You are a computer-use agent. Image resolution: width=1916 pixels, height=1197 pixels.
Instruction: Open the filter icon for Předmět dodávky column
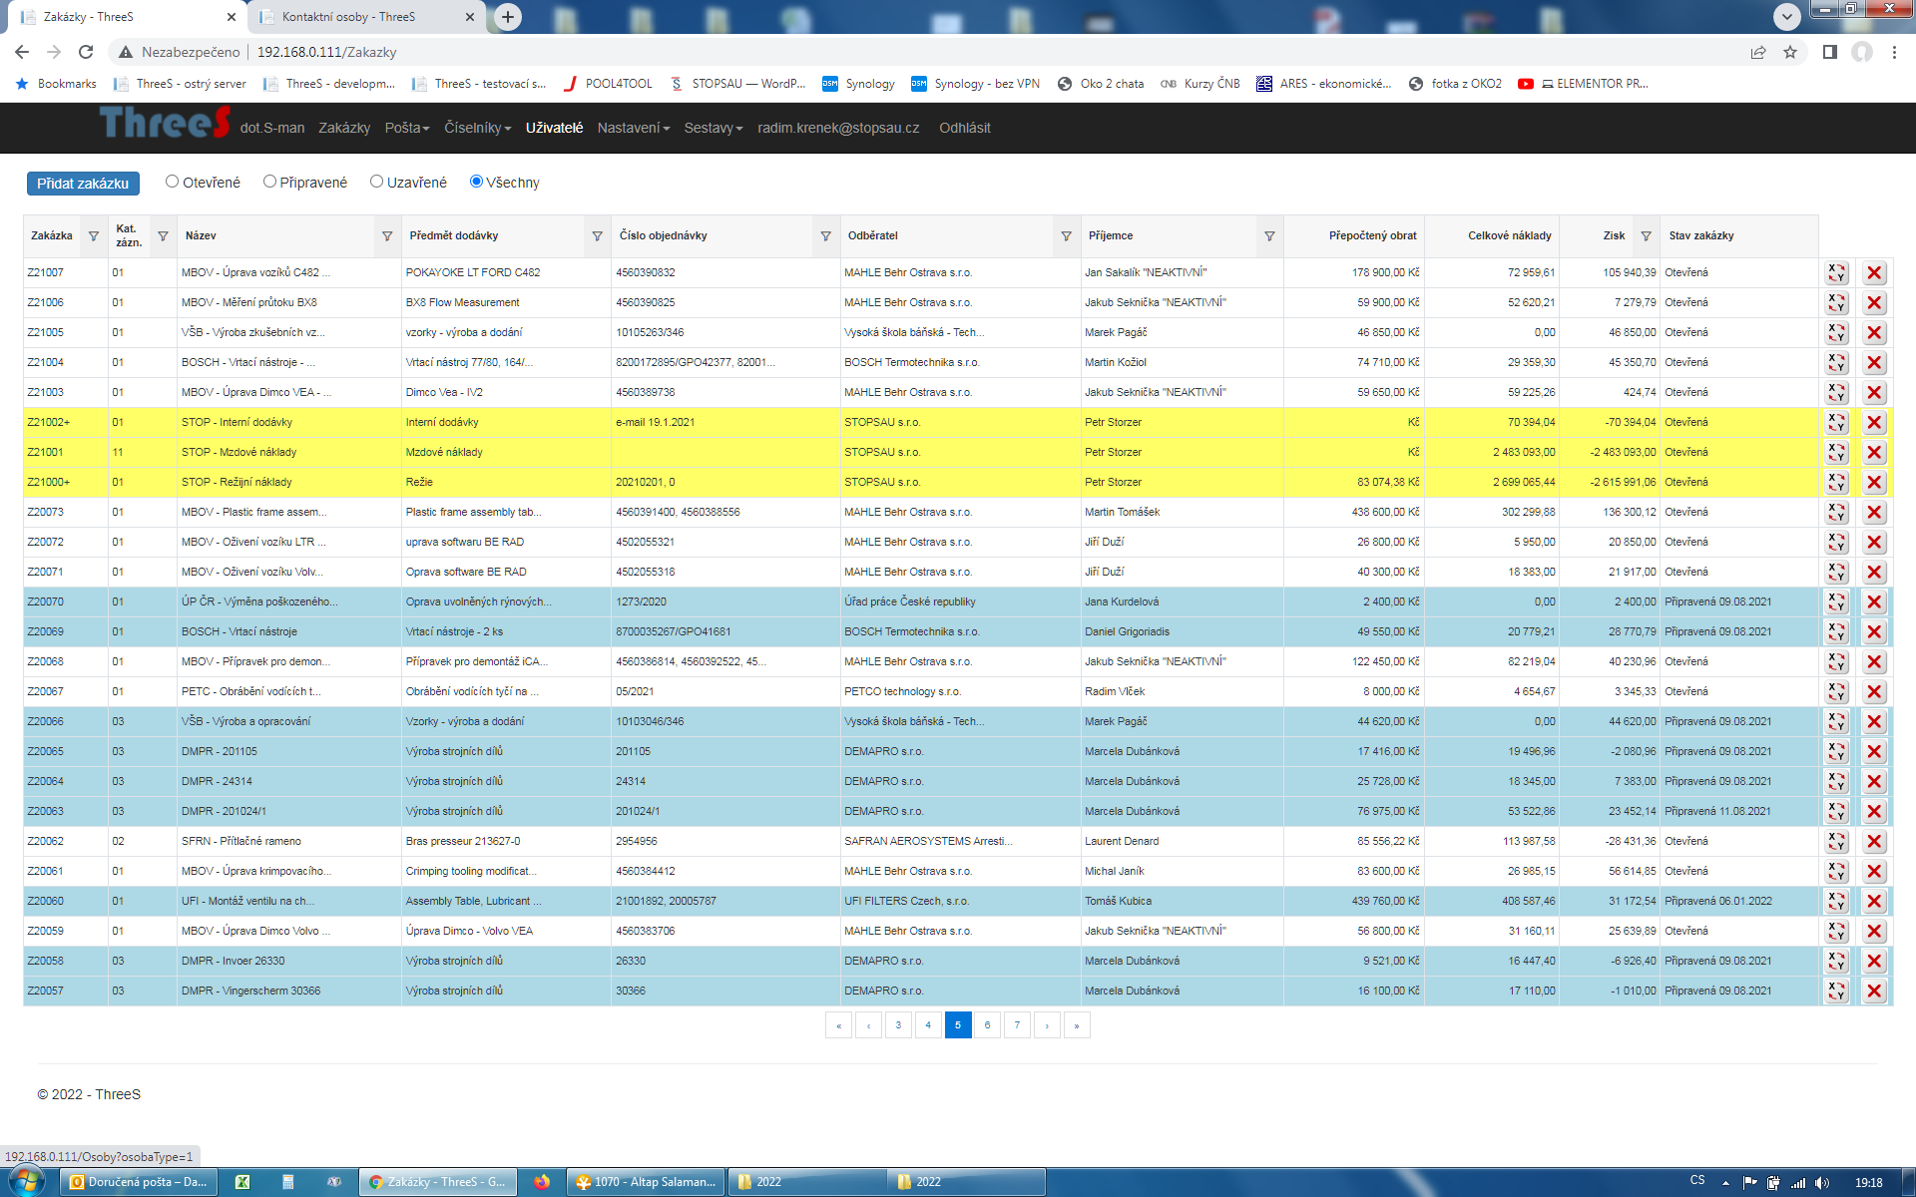597,236
